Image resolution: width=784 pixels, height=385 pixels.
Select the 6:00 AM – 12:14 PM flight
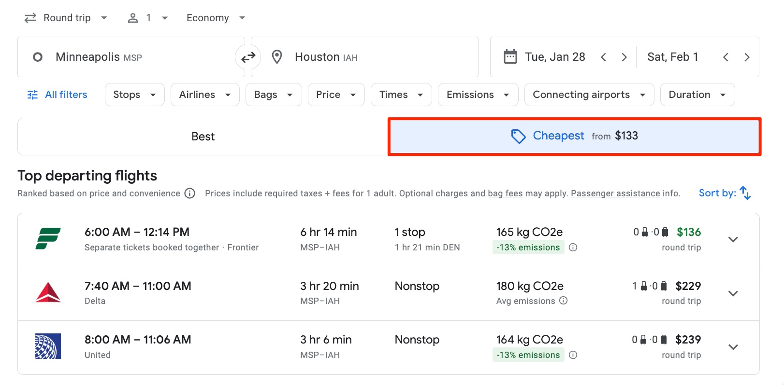coord(389,240)
